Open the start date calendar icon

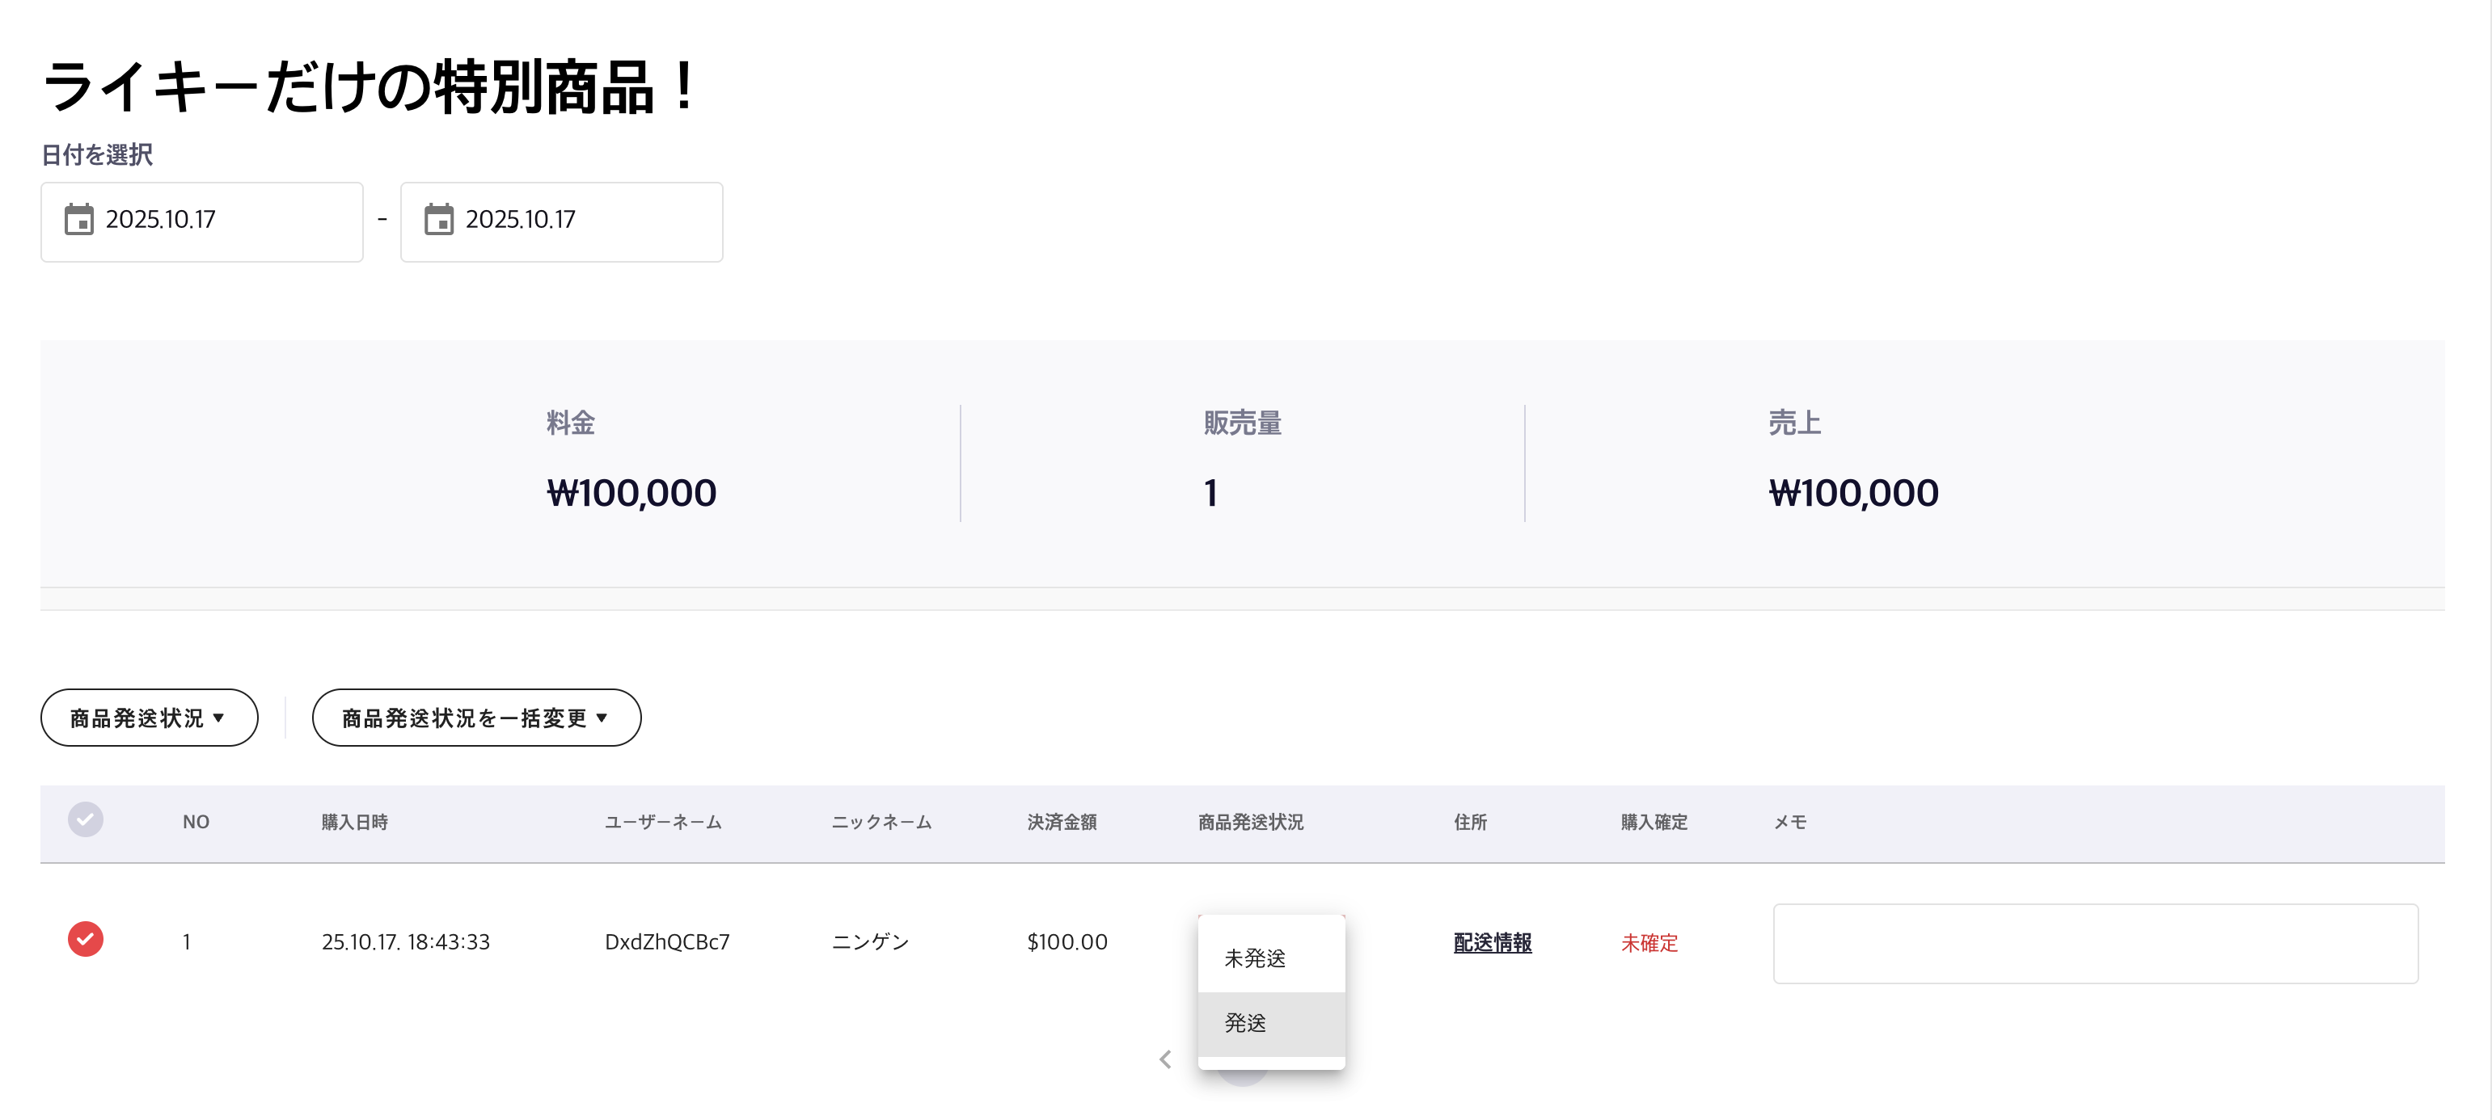(x=78, y=220)
